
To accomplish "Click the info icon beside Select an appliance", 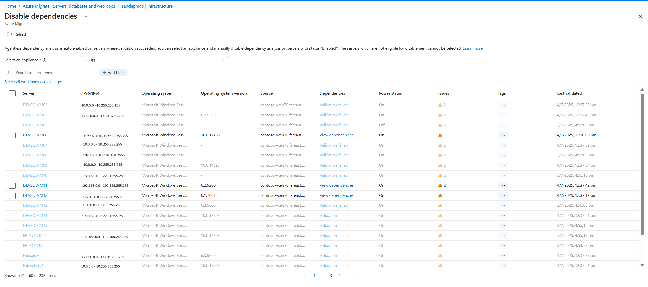I will tap(45, 60).
